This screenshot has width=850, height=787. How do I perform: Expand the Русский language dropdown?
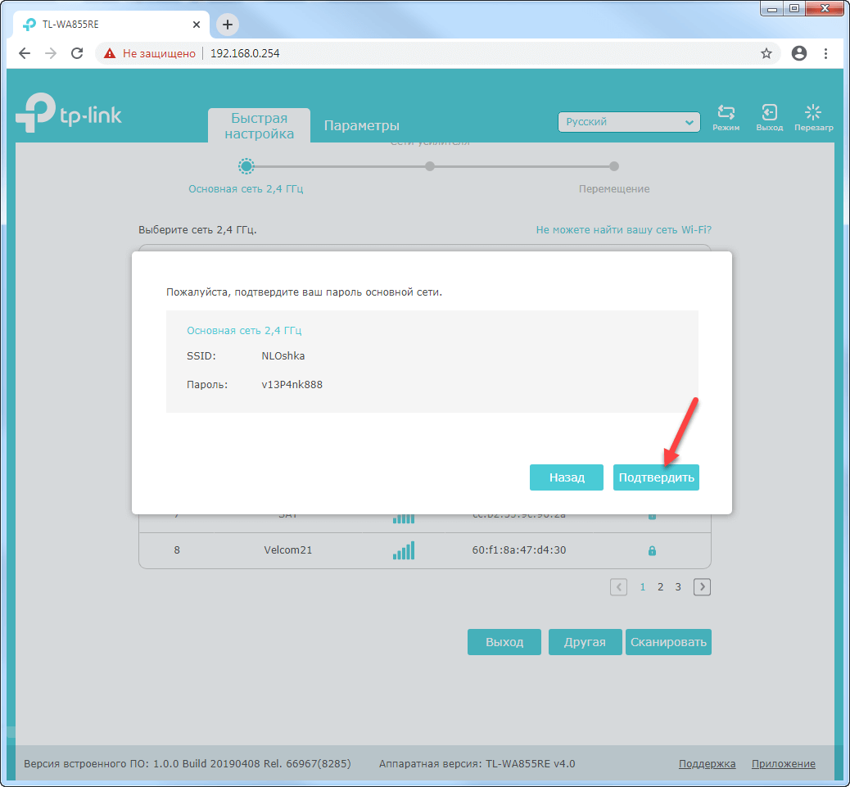pos(629,122)
